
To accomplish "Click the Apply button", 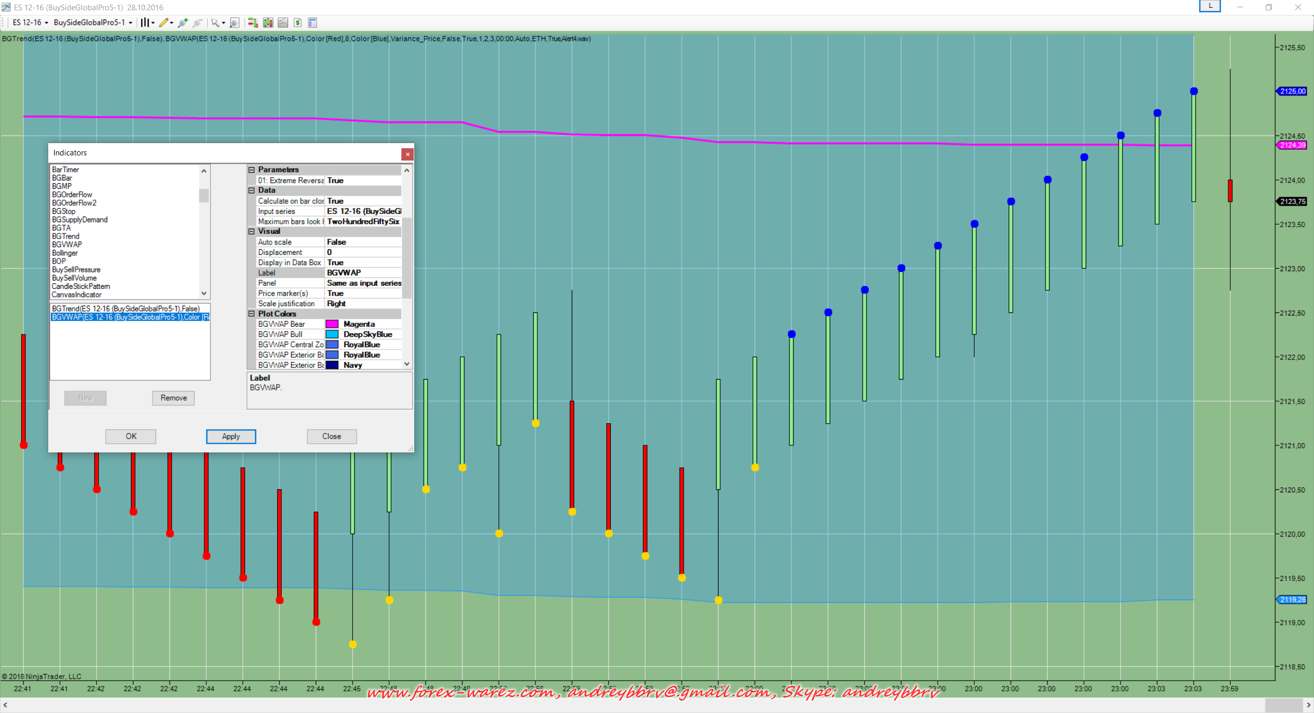I will [230, 437].
